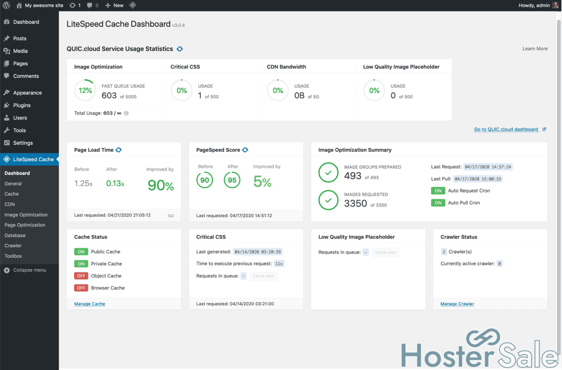The image size is (562, 370).
Task: Open the Manage Cache link
Action: (x=89, y=304)
